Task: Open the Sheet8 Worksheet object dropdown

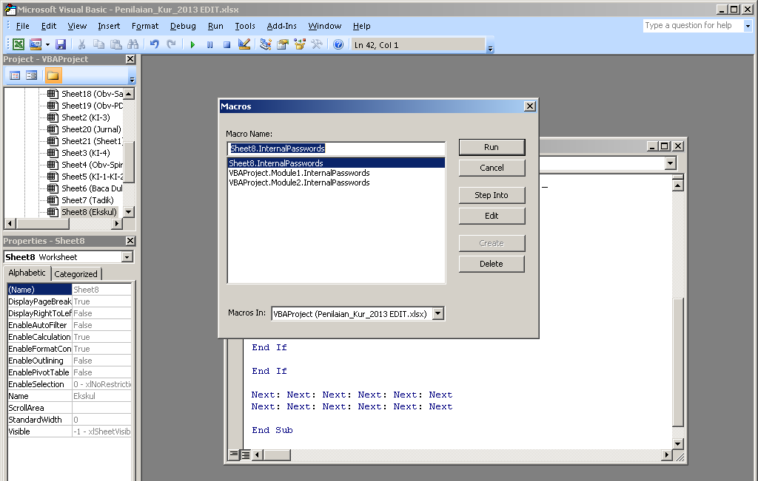Action: [127, 257]
